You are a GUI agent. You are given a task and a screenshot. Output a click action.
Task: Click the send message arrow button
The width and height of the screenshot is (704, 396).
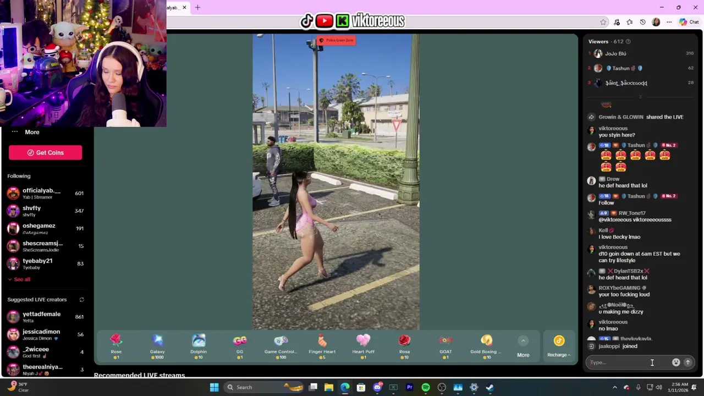tap(687, 362)
